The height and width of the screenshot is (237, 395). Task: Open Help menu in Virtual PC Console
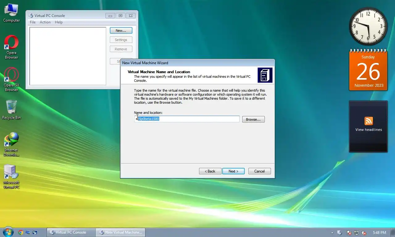click(x=59, y=22)
